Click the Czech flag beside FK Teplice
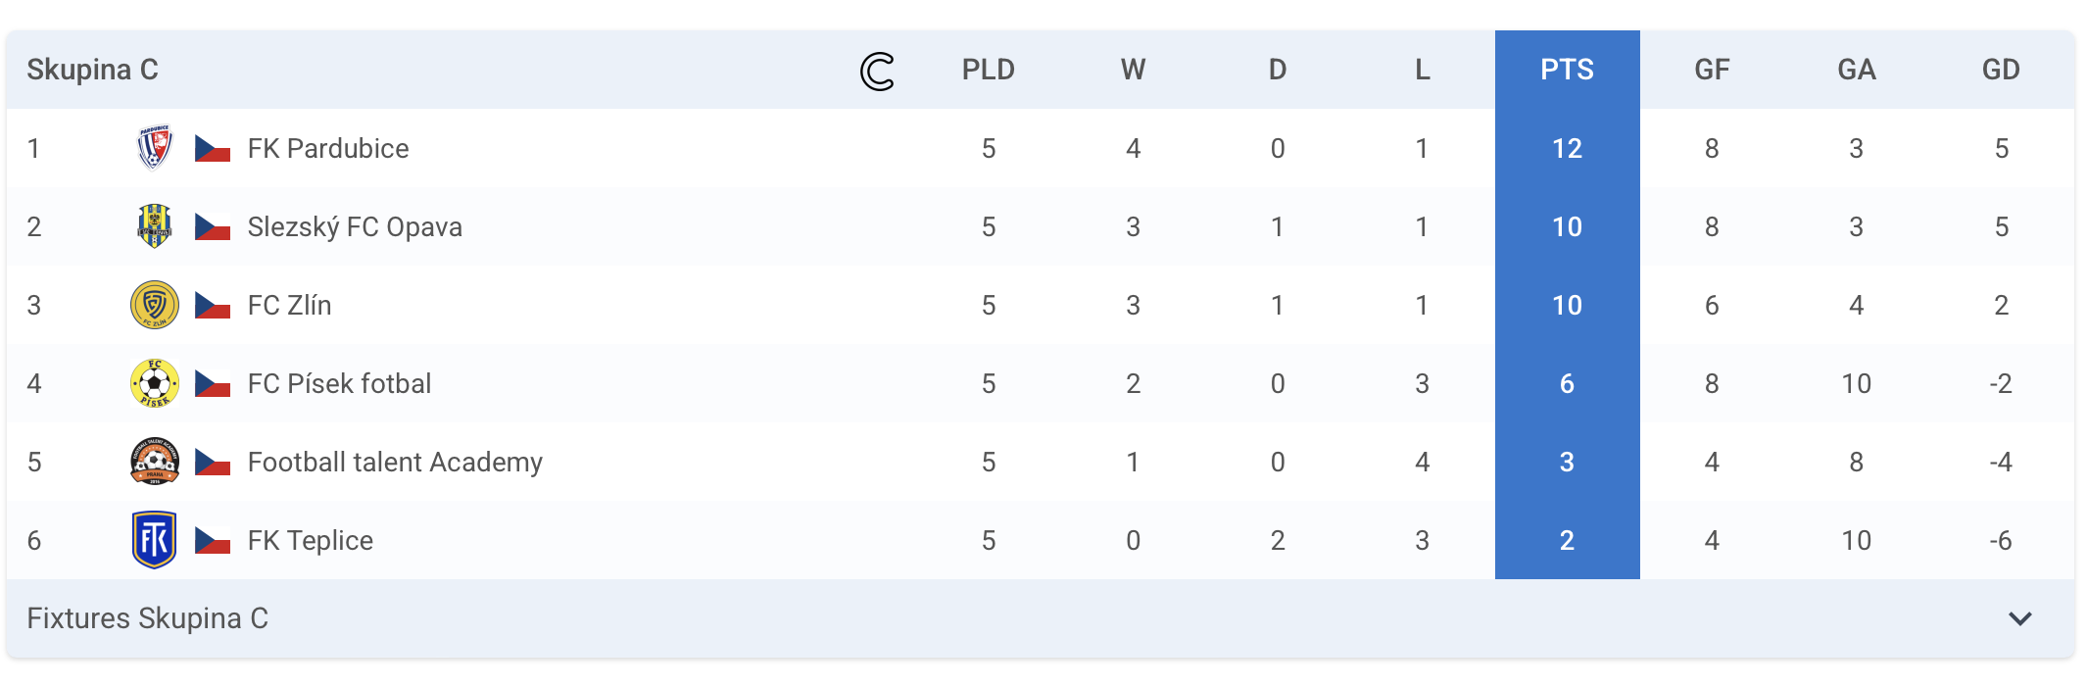Screen dimensions: 2086x687 point(213,541)
